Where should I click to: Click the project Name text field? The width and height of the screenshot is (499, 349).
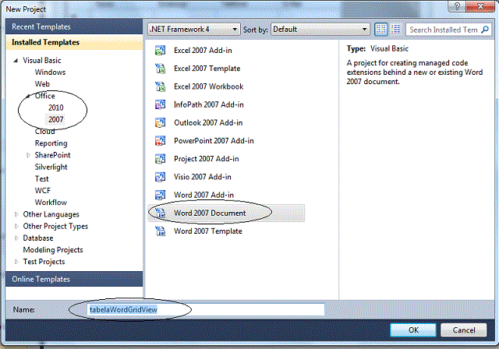(x=206, y=309)
